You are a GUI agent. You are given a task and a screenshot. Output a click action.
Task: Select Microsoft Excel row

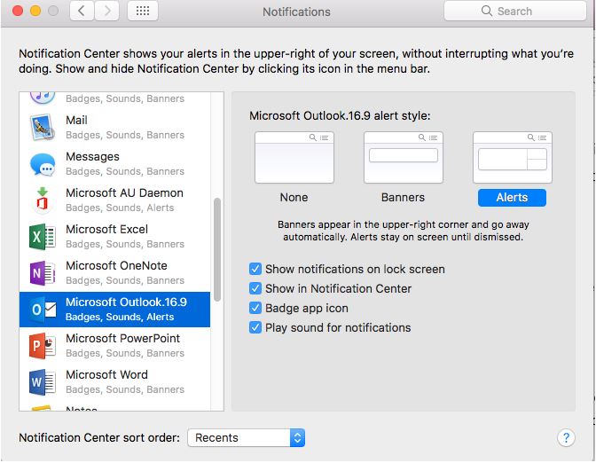tap(114, 237)
